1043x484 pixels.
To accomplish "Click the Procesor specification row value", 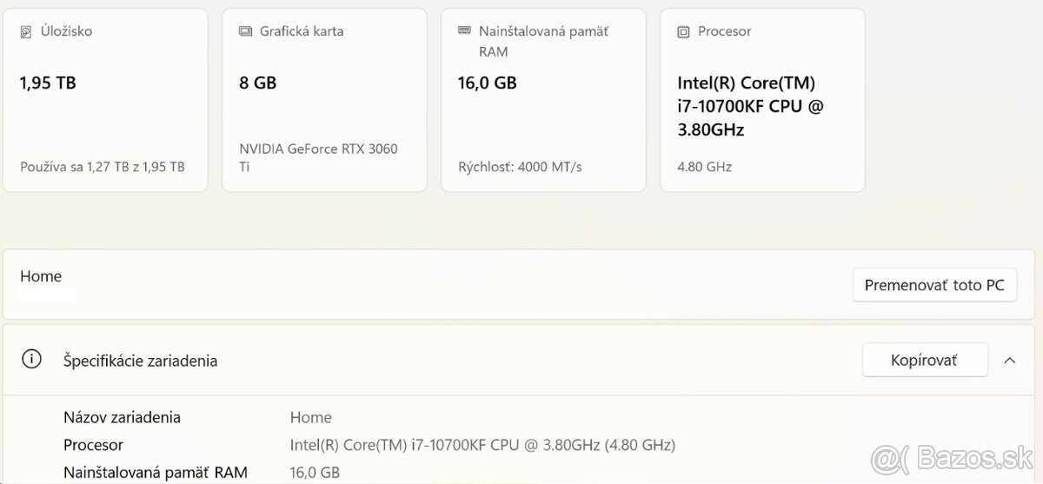I will point(482,445).
